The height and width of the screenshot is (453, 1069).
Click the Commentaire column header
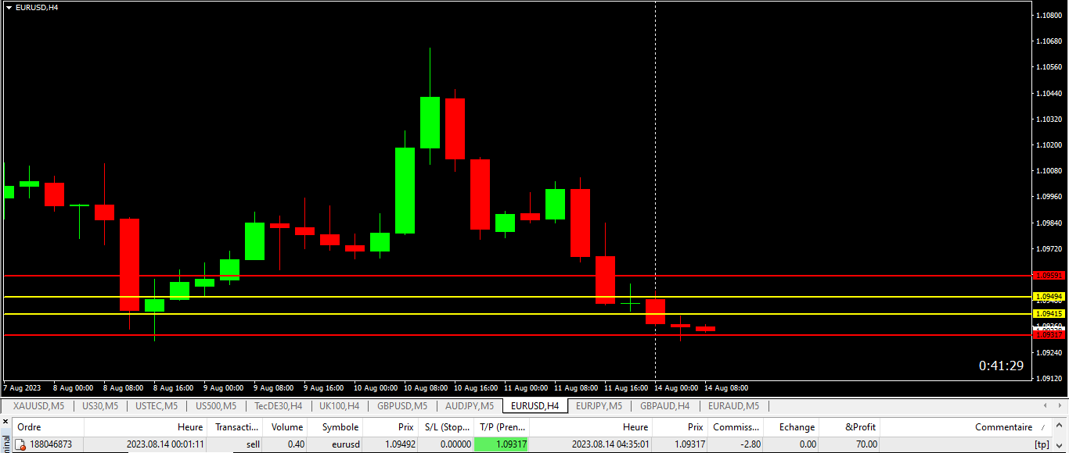click(x=1002, y=427)
